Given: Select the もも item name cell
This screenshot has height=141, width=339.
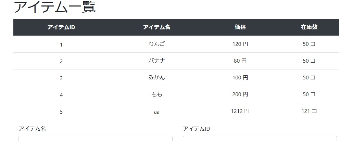Looking at the screenshot, I should click(x=156, y=94).
